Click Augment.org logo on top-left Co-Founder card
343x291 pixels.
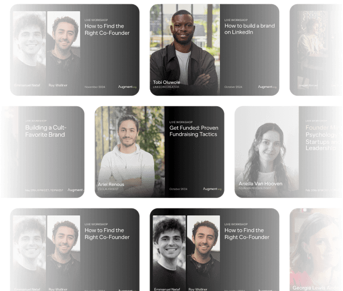click(127, 87)
